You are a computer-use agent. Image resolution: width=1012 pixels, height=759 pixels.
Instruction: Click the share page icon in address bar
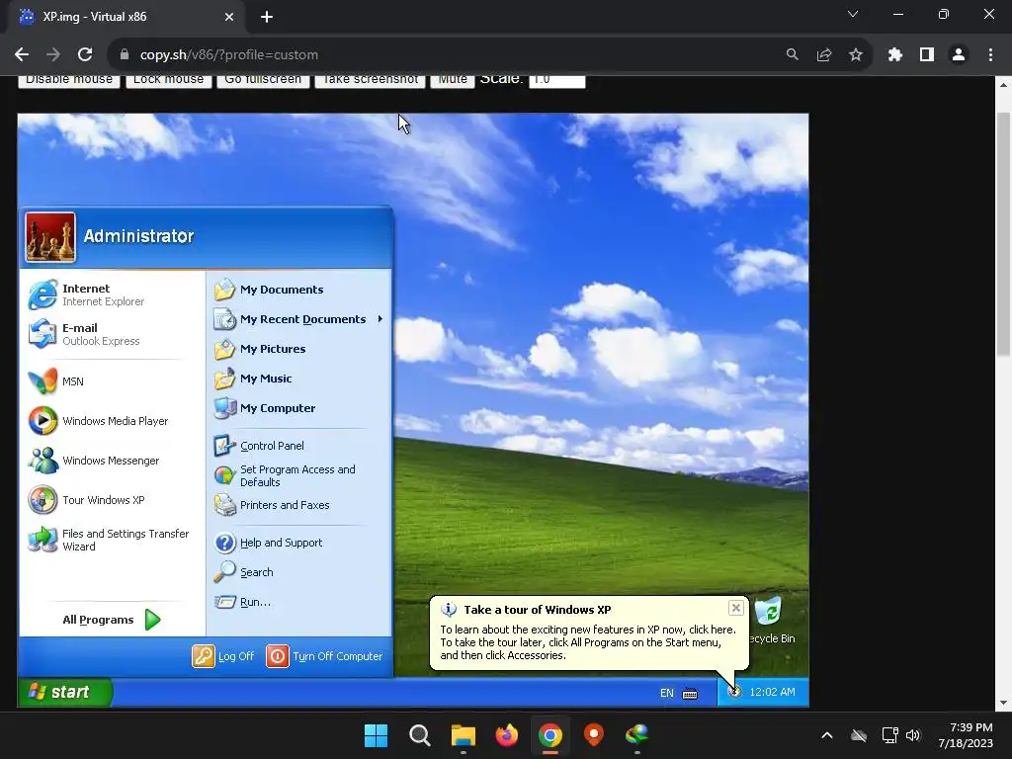coord(824,55)
